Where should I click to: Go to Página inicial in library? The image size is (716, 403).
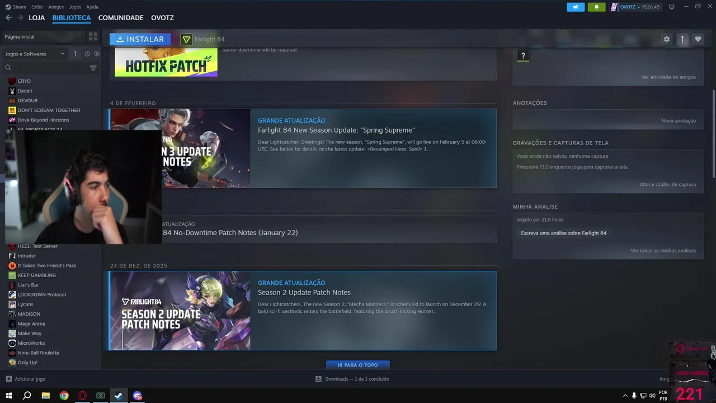[x=43, y=36]
